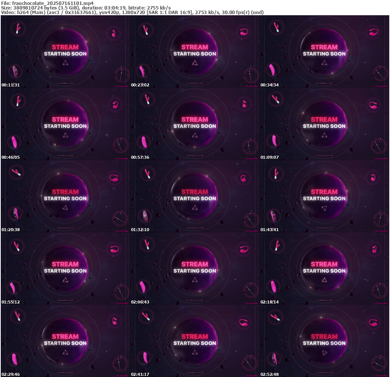
Task: Click the 00:57:36 timestamp label
Action: click(140, 157)
